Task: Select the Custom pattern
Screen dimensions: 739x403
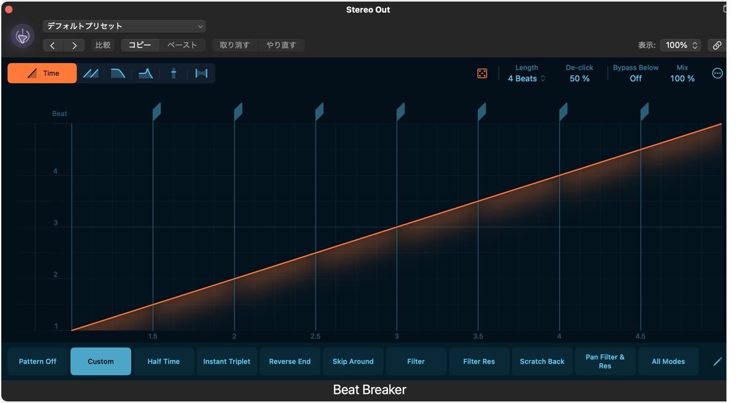Action: pos(101,362)
